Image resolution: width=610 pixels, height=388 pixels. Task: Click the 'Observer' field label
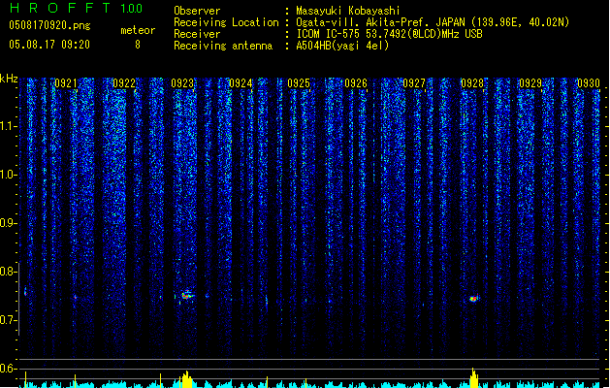click(197, 11)
